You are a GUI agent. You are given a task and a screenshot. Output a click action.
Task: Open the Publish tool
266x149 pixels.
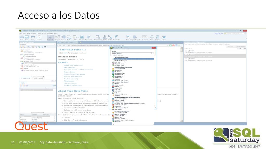[110, 38]
